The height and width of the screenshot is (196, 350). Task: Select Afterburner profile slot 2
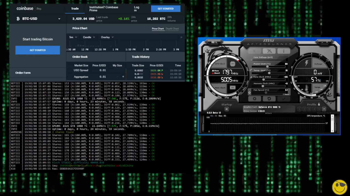[x=304, y=109]
